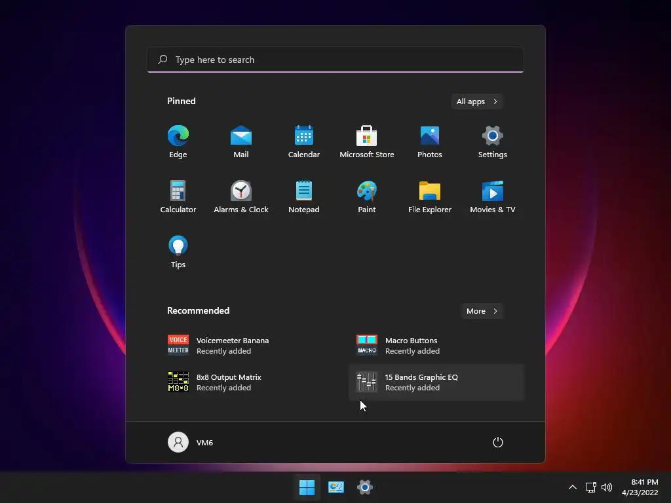
Task: Click the Windows Start button on taskbar
Action: 307,487
